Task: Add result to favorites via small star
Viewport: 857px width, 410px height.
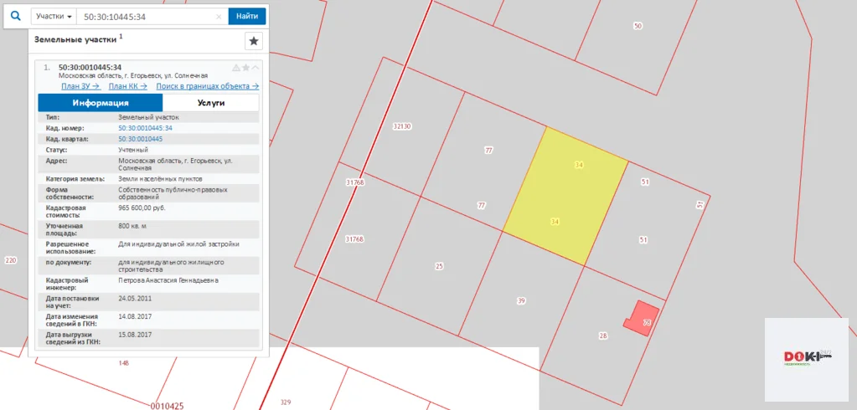Action: click(x=245, y=68)
